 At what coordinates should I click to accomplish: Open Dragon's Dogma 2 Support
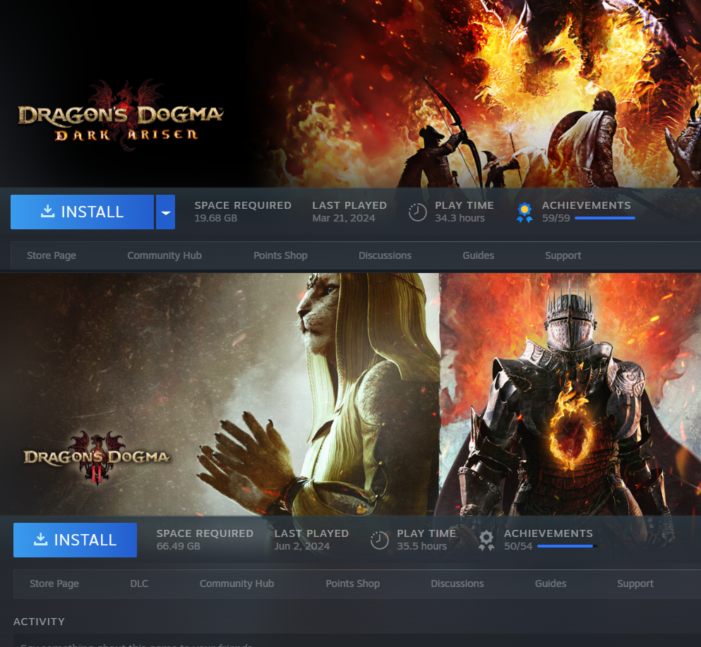pos(635,583)
